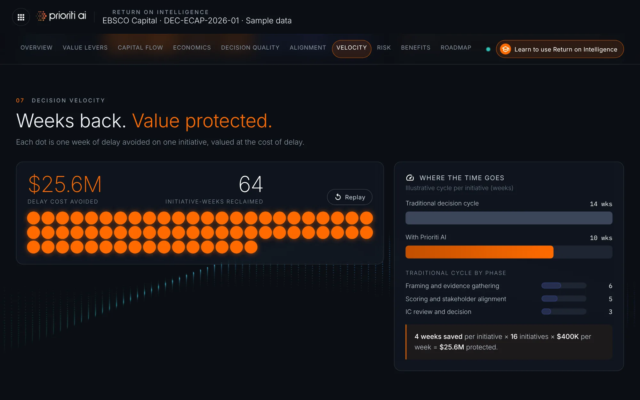Screen dimensions: 640x400
Task: Click the 64 initiative-weeks reclaimed figure
Action: pyautogui.click(x=251, y=184)
